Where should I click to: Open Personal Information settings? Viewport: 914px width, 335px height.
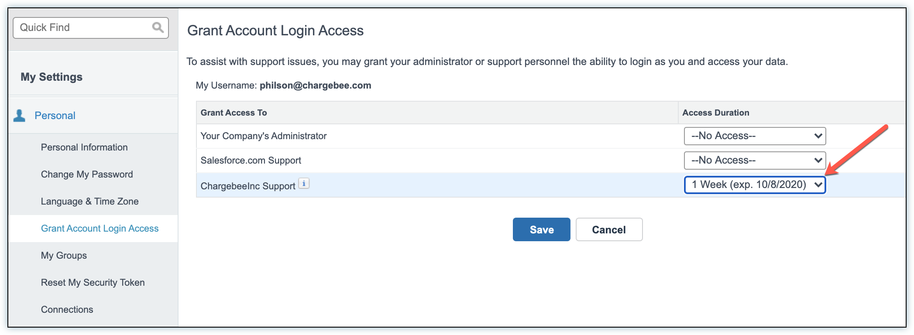(x=84, y=147)
